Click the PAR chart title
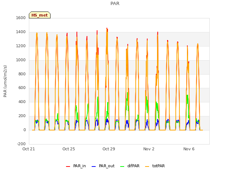The height and width of the screenshot is (173, 231). 115,4
